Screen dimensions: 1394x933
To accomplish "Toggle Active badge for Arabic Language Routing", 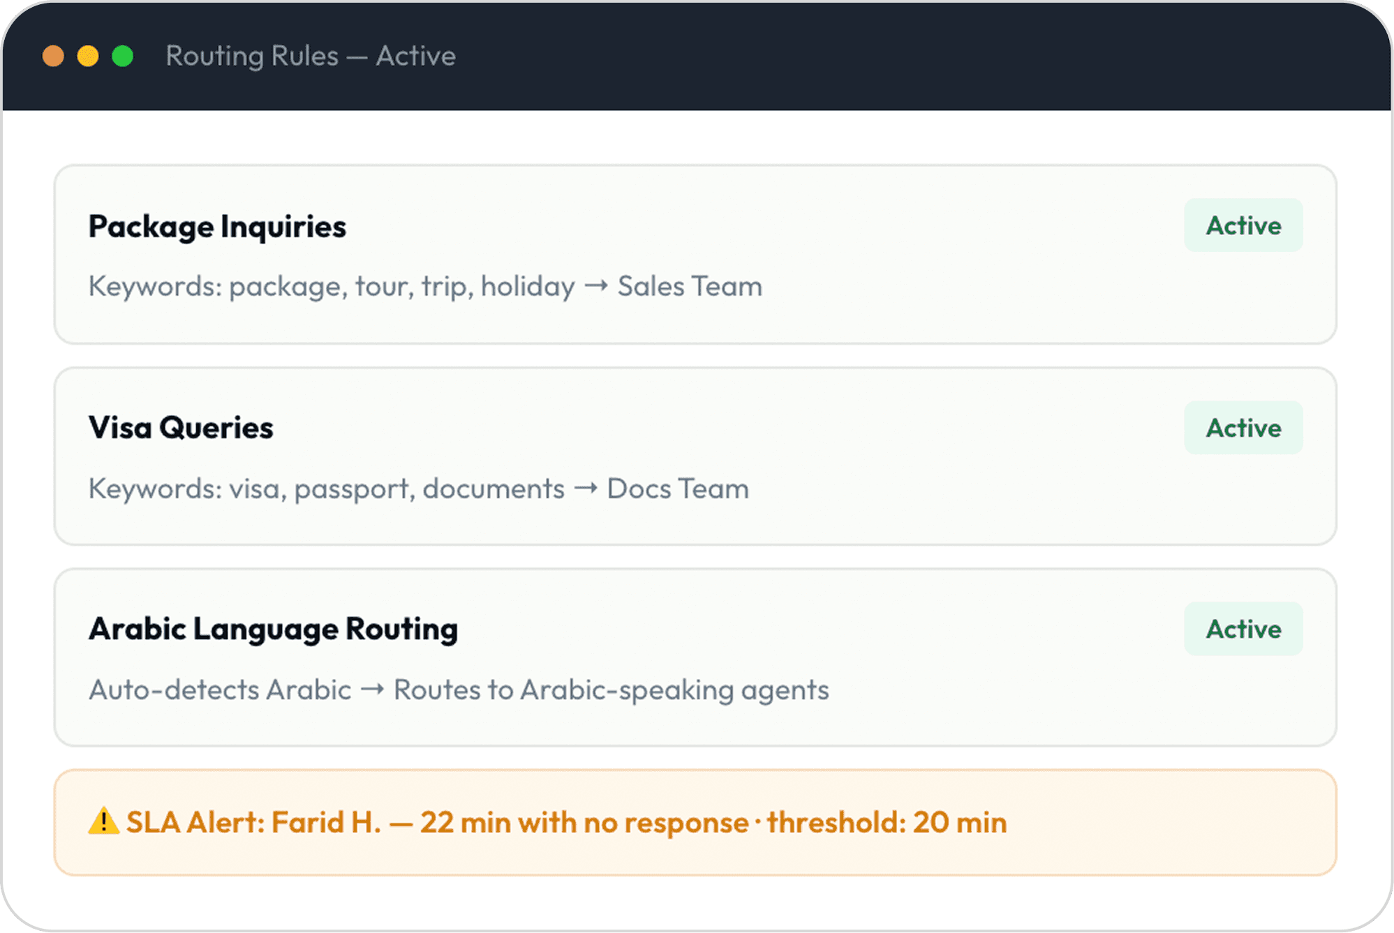I will 1243,629.
